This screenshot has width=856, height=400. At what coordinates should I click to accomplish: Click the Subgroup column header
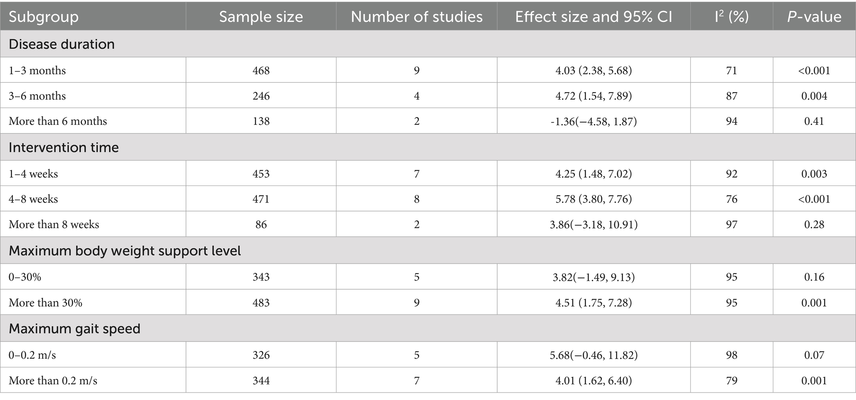43,17
